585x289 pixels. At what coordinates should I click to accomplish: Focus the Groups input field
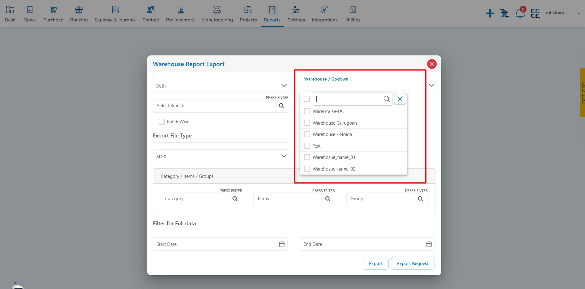[x=380, y=199]
